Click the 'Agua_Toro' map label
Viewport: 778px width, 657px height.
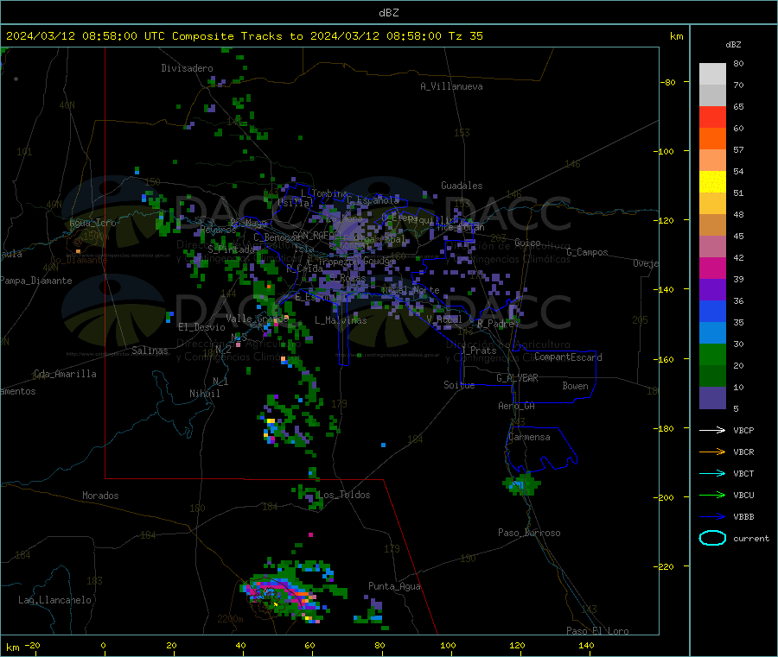92,223
